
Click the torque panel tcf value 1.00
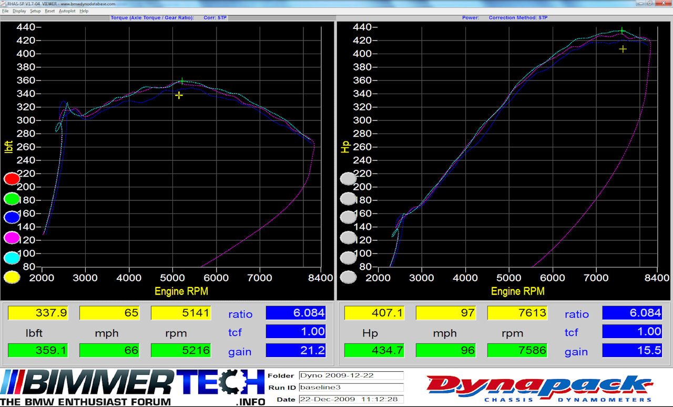(x=295, y=331)
